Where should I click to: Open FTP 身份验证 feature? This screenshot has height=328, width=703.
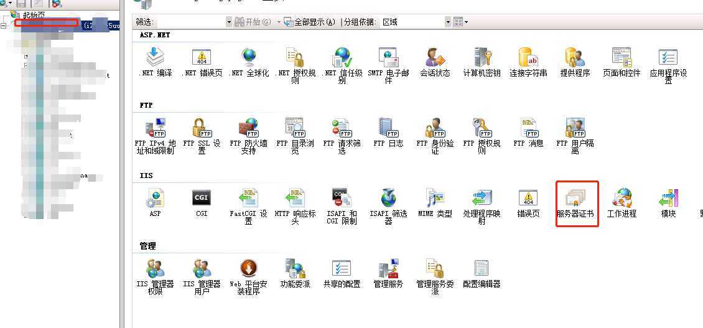(435, 136)
